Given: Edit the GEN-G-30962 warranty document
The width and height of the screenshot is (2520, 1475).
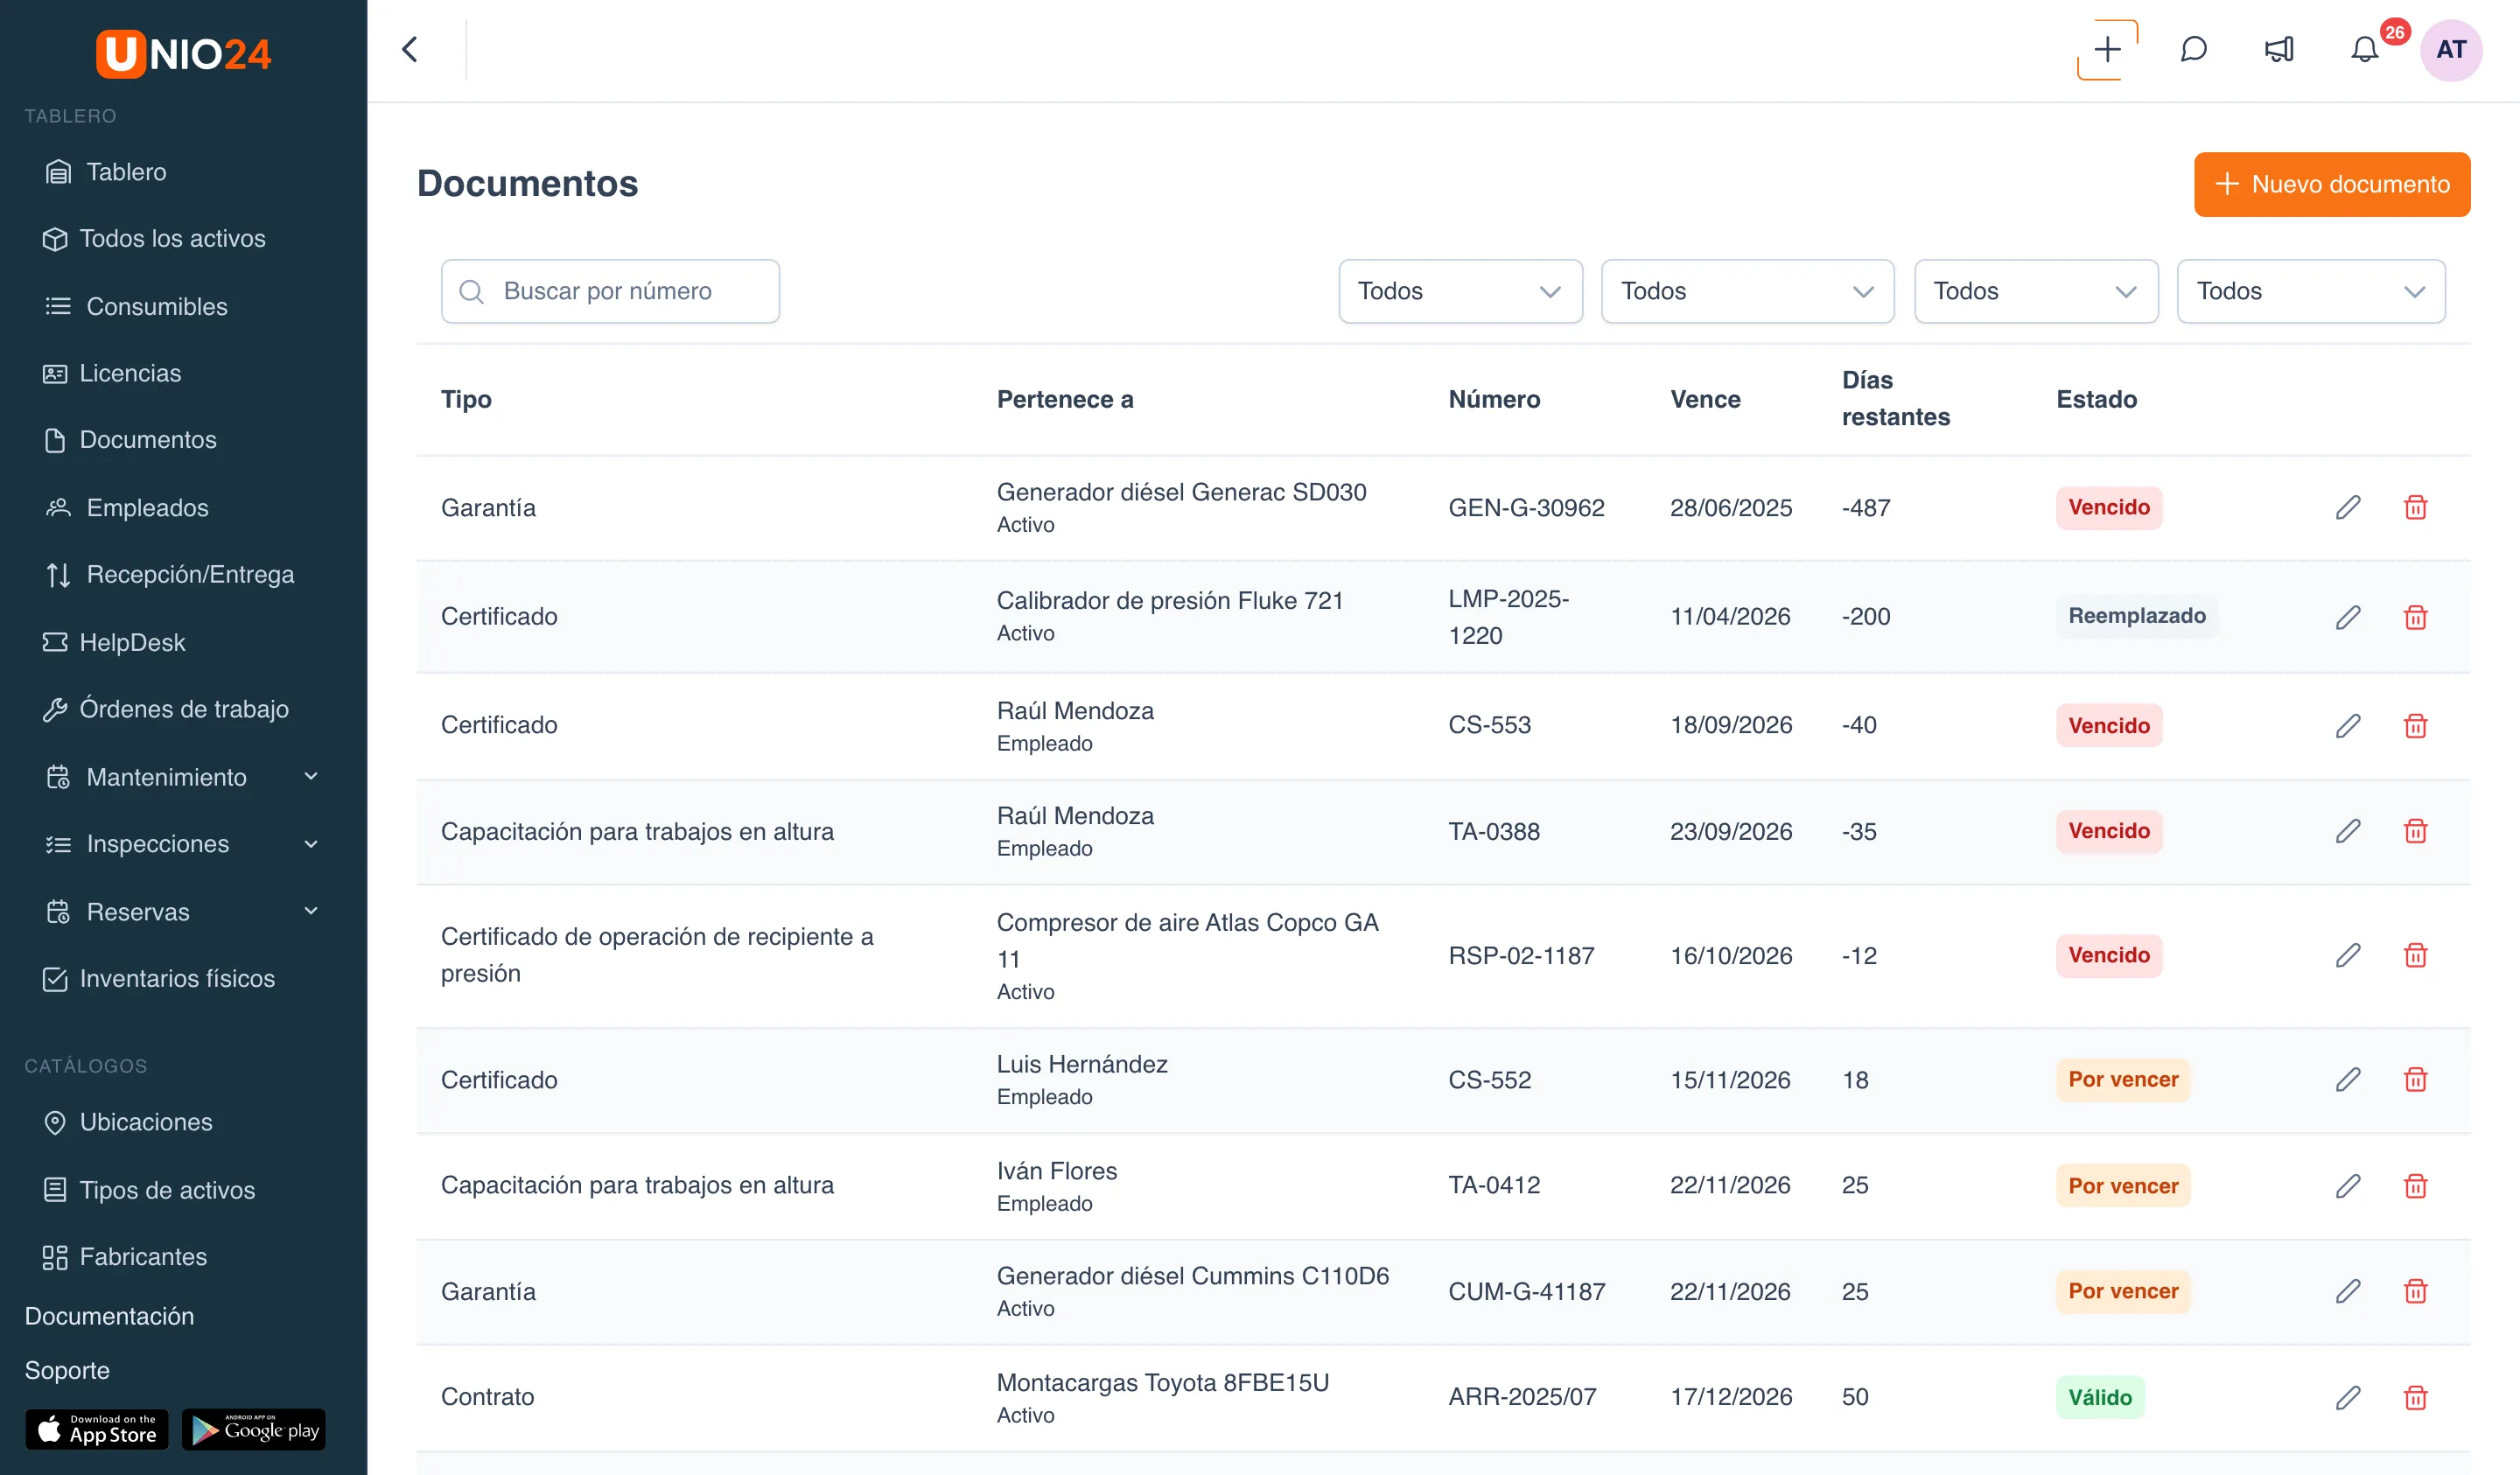Looking at the screenshot, I should [2348, 508].
